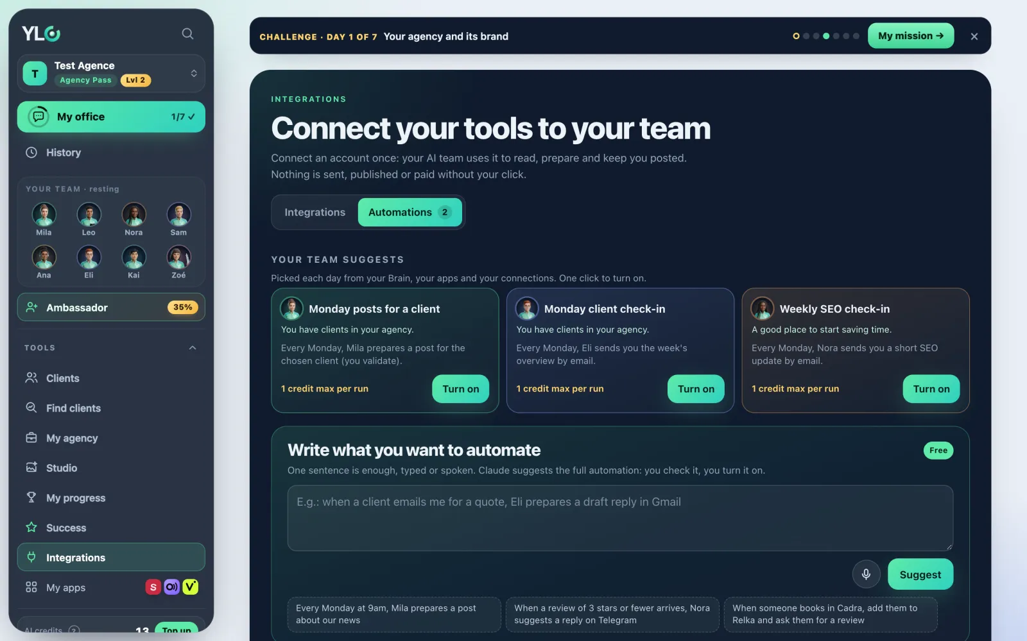Click the My agency briefcase icon
This screenshot has height=641, width=1027.
coord(31,438)
